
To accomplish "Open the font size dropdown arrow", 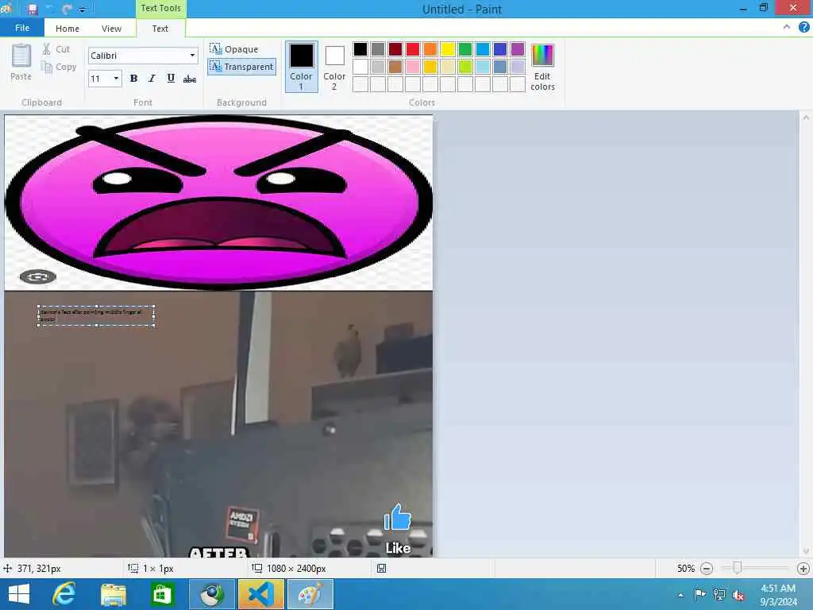I will [116, 79].
